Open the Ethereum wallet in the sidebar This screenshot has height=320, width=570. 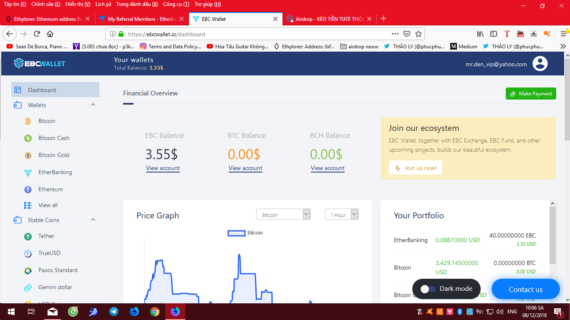tap(50, 189)
